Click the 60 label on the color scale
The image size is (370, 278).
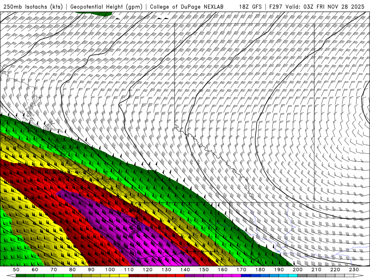(x=35, y=270)
